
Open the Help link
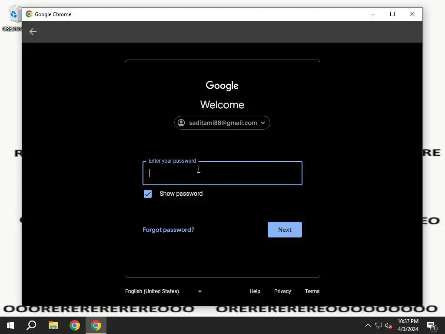[255, 291]
